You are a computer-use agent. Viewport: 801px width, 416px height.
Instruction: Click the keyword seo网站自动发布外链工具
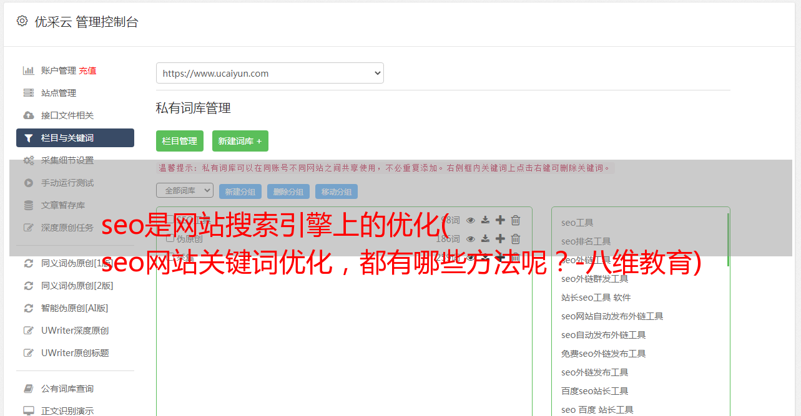612,316
